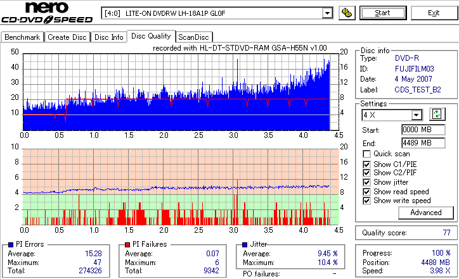This screenshot has height=279, width=459.
Task: Click the blue Jitter legend square
Action: pyautogui.click(x=245, y=245)
